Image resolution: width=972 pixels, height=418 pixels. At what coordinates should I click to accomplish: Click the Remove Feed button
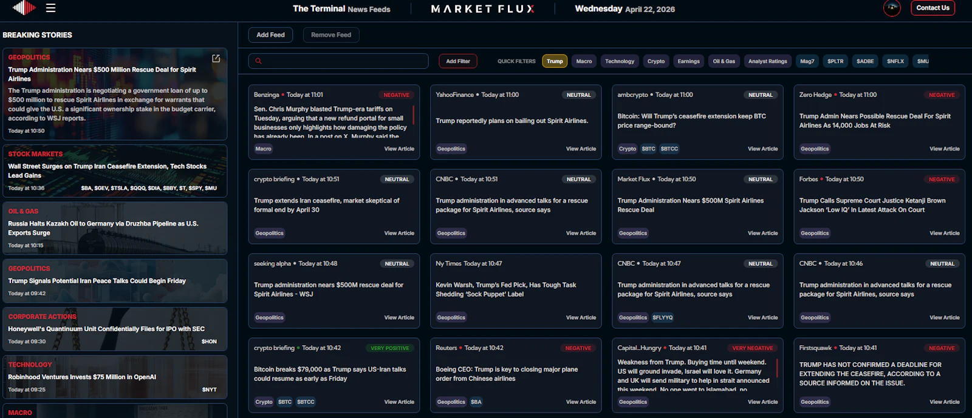[331, 35]
